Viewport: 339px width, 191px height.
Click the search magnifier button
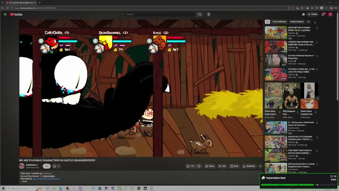[200, 14]
